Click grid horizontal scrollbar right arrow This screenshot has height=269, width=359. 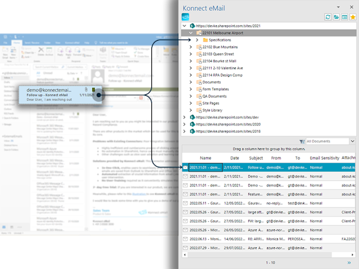click(352, 255)
